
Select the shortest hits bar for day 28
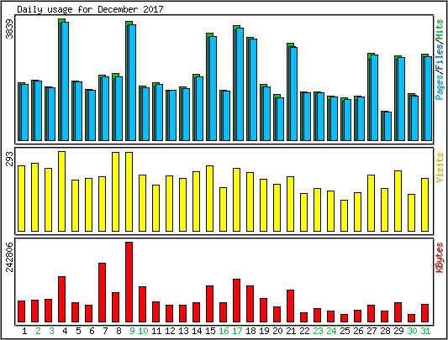[x=386, y=126]
